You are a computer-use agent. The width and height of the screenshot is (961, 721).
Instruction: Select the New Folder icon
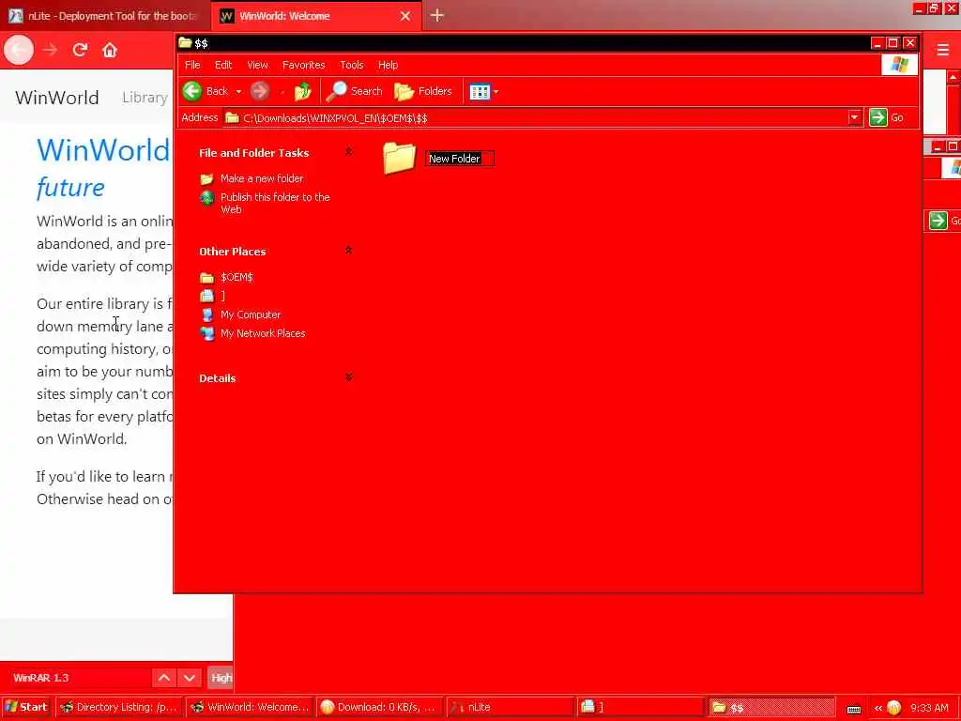[x=399, y=158]
